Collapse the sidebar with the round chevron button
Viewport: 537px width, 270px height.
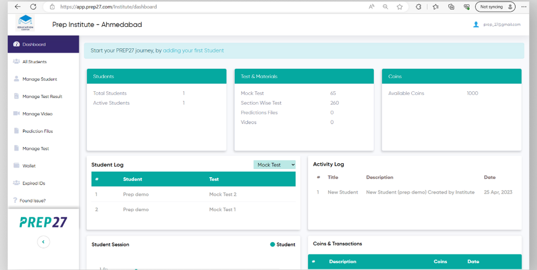click(x=43, y=242)
